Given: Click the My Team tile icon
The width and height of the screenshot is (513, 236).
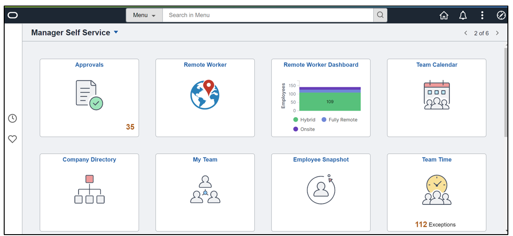Looking at the screenshot, I should point(205,189).
